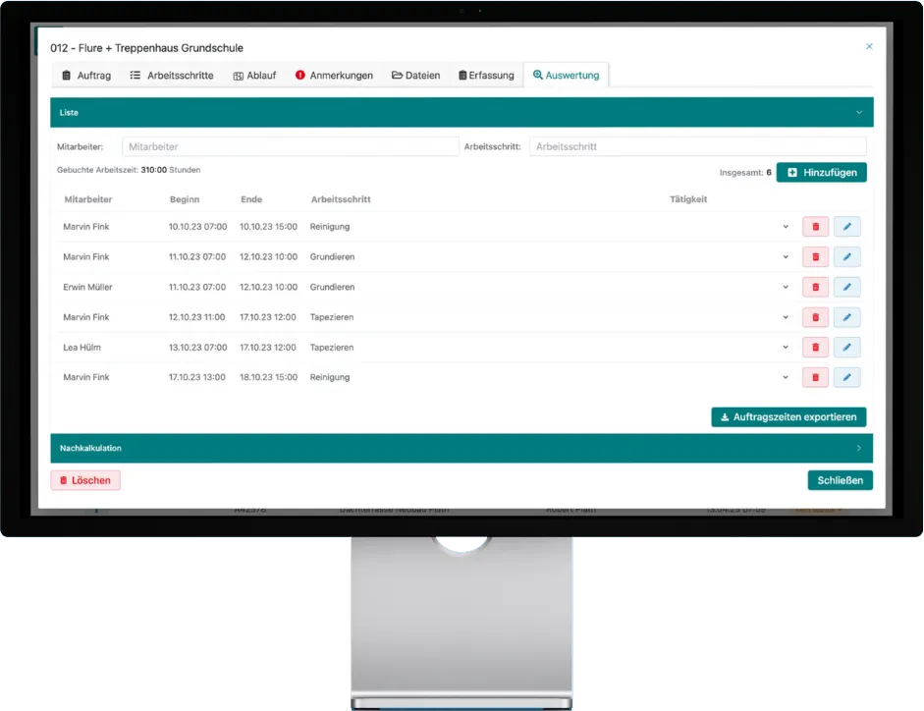Image resolution: width=924 pixels, height=711 pixels.
Task: Delete Marvin Fink's 10.10.23 Reinigung entry
Action: [815, 227]
